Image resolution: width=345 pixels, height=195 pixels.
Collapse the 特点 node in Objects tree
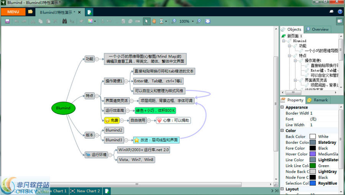(x=289, y=56)
